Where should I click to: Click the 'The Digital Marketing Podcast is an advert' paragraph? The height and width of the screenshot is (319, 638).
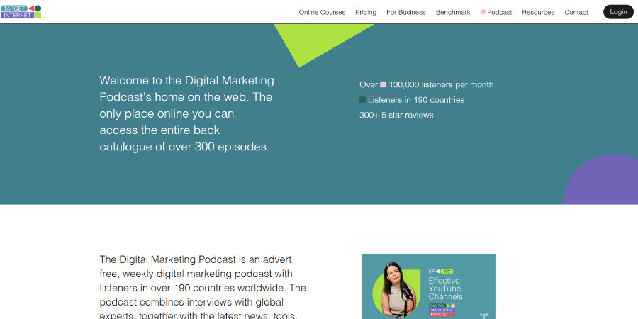tap(203, 287)
